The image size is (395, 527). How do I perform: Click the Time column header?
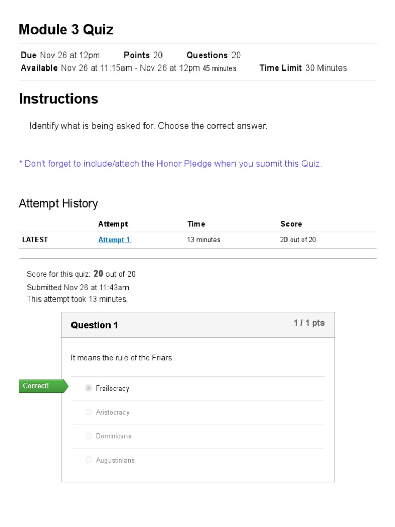click(196, 224)
